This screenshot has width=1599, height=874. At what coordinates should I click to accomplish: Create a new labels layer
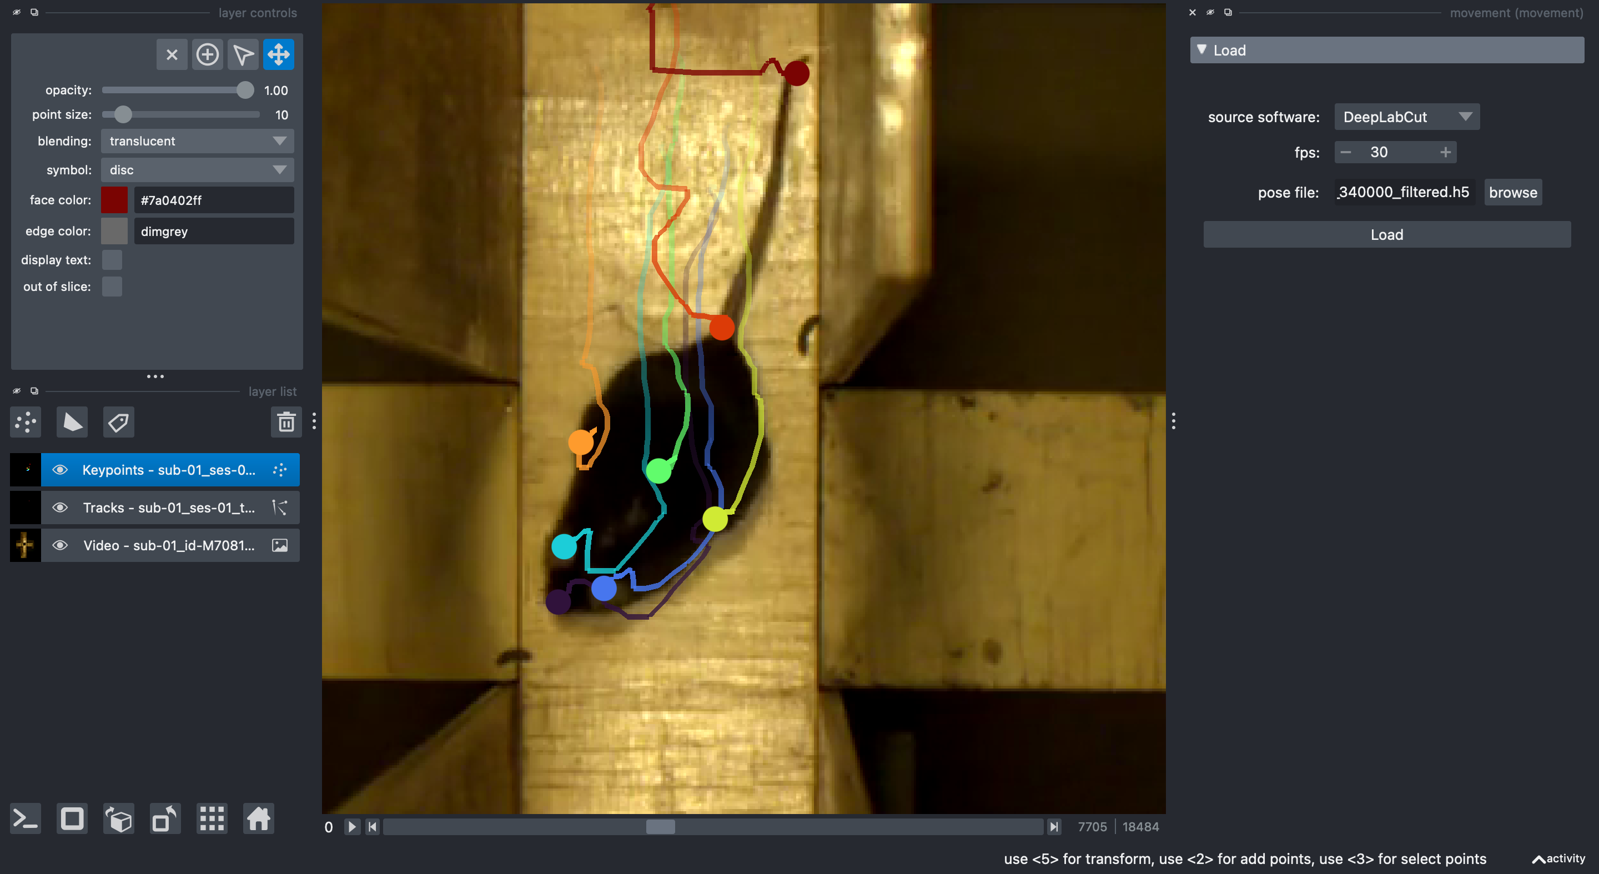point(118,423)
